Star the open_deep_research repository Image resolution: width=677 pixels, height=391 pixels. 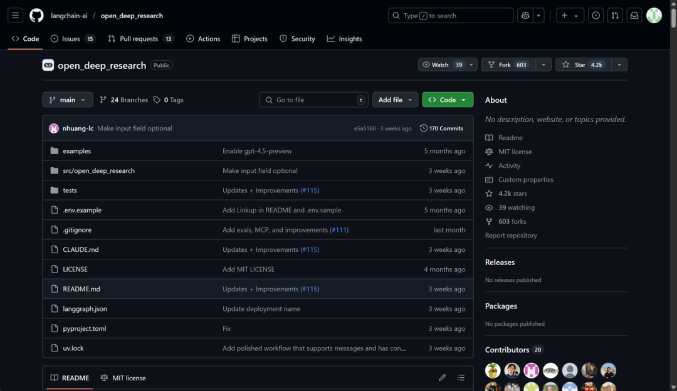584,65
